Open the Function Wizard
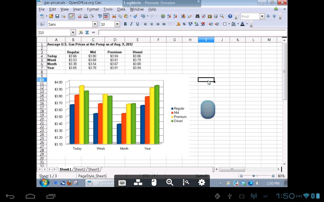324x202 pixels. 81,33
